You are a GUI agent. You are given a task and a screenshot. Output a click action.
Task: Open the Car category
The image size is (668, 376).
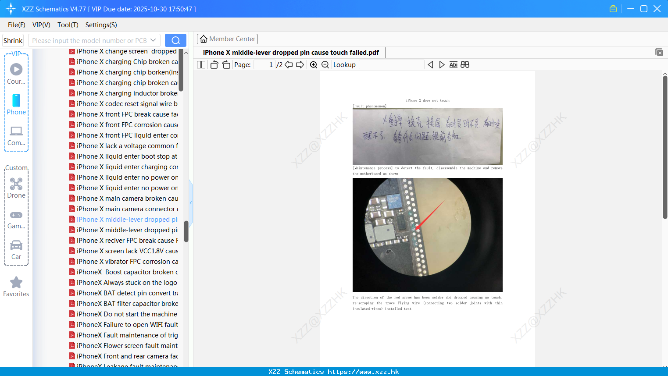pos(16,245)
